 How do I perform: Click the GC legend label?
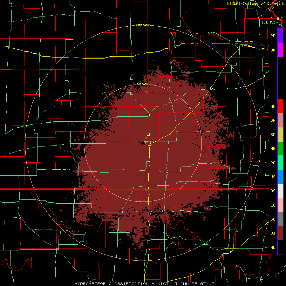click(x=273, y=219)
